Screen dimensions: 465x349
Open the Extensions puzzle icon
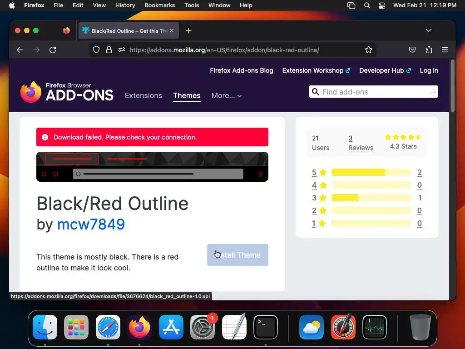coord(429,50)
